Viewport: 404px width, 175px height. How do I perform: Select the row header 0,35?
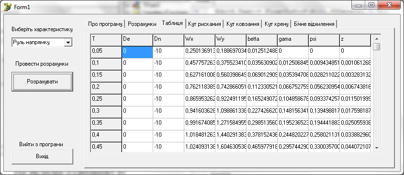coord(106,124)
